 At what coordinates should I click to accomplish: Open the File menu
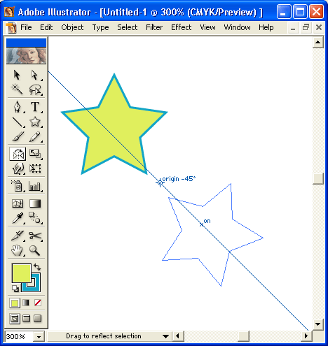[26, 27]
